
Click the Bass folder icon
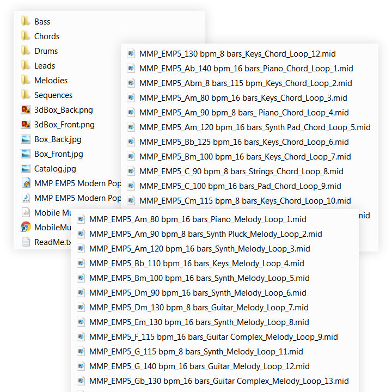pyautogui.click(x=26, y=22)
